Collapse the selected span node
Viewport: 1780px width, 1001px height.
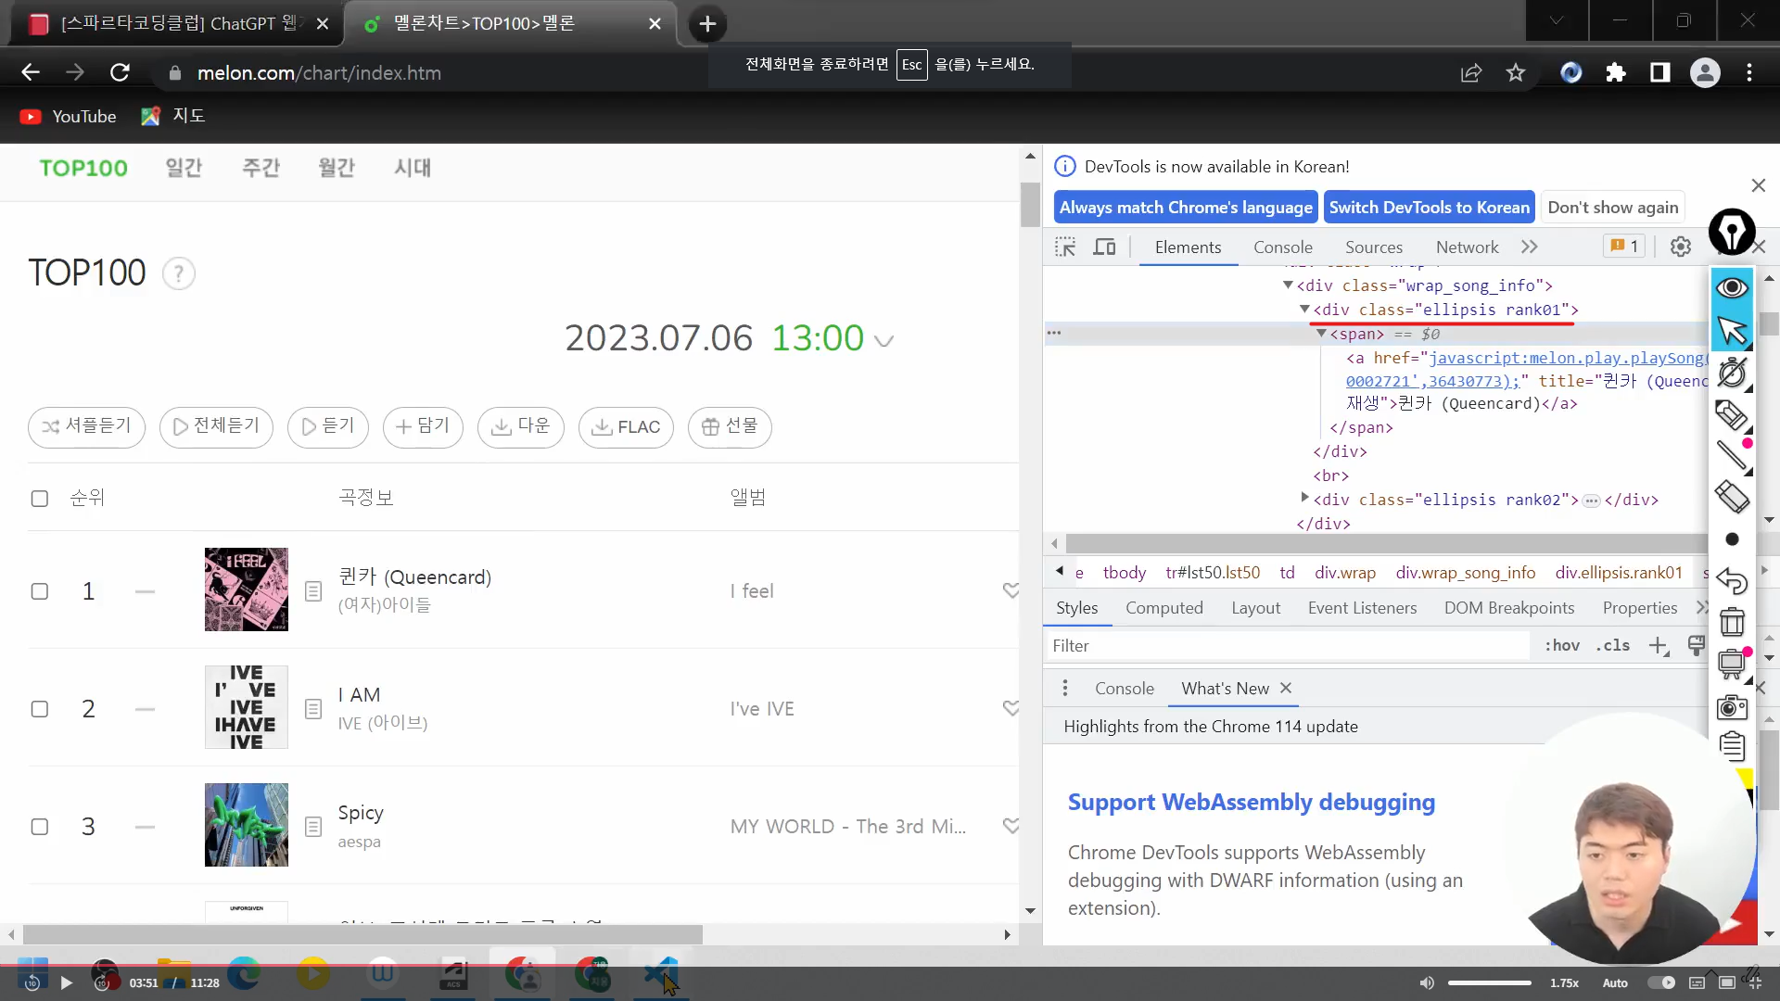tap(1321, 333)
